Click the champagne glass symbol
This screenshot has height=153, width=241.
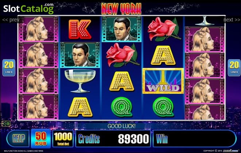(x=80, y=81)
